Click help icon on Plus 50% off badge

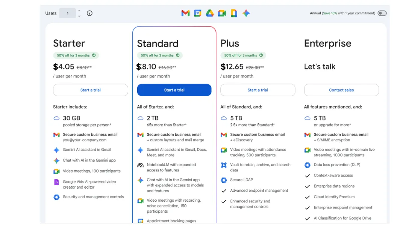[x=261, y=55]
